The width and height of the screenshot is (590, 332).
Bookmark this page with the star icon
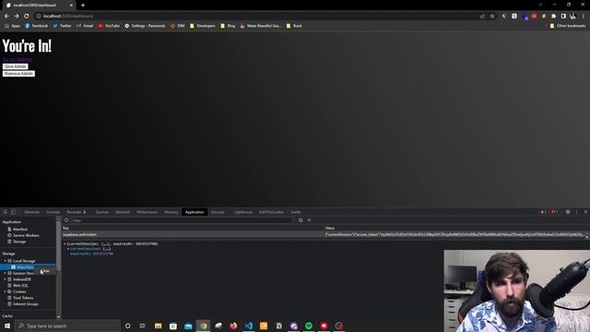[492, 17]
